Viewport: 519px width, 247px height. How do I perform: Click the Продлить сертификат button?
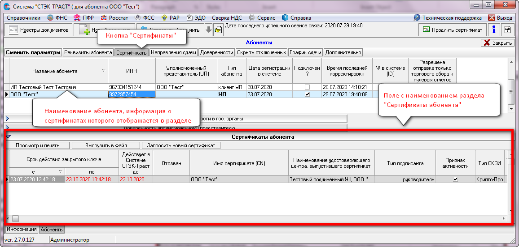tap(453, 30)
